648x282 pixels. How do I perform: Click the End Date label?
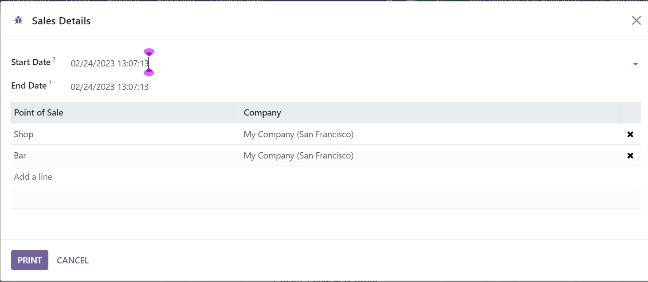coord(29,86)
